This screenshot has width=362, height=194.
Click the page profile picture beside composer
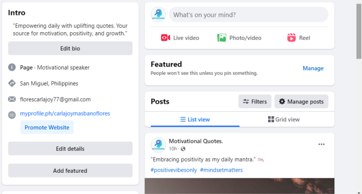point(158,14)
